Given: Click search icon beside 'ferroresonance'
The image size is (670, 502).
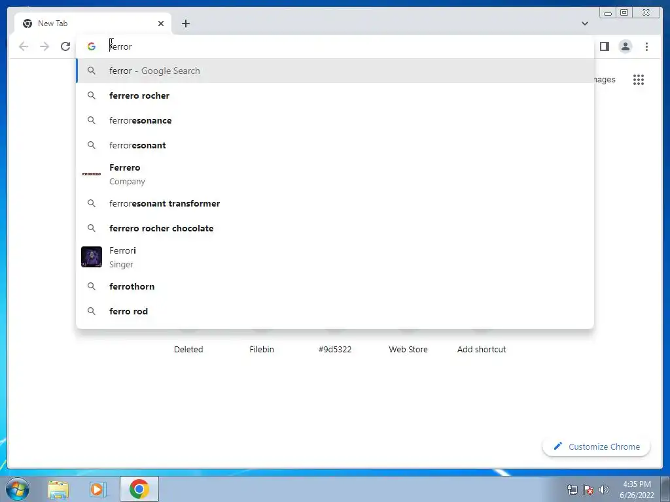Looking at the screenshot, I should (92, 120).
